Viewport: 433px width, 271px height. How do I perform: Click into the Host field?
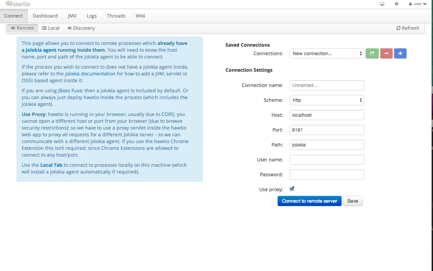[x=327, y=115]
